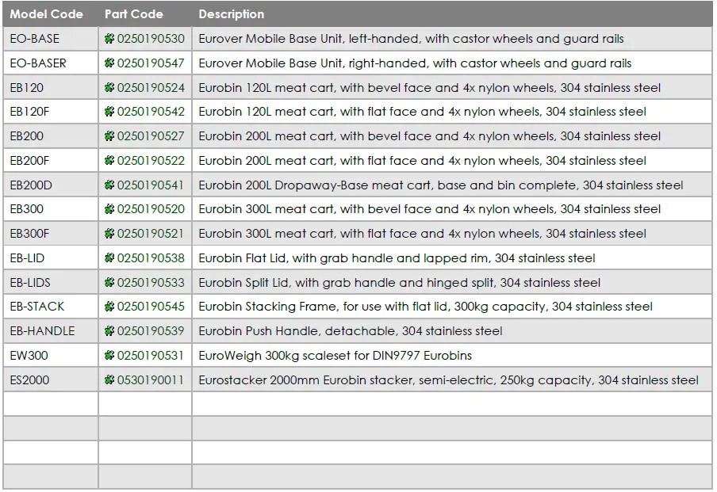Open part code link 0530190011
This screenshot has height=492, width=717.
tap(151, 380)
